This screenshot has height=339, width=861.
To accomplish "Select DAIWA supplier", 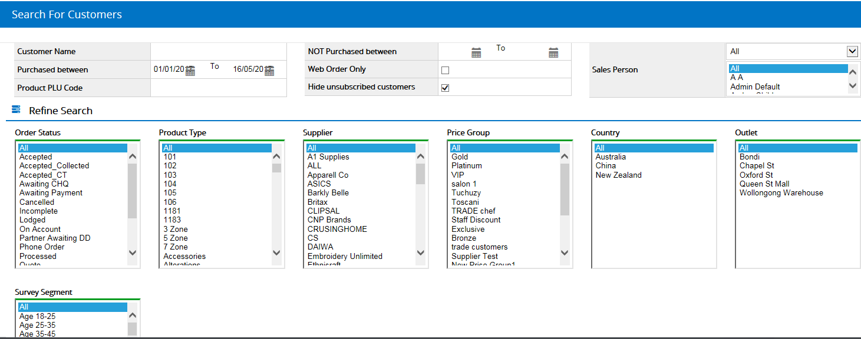I will tap(360, 247).
